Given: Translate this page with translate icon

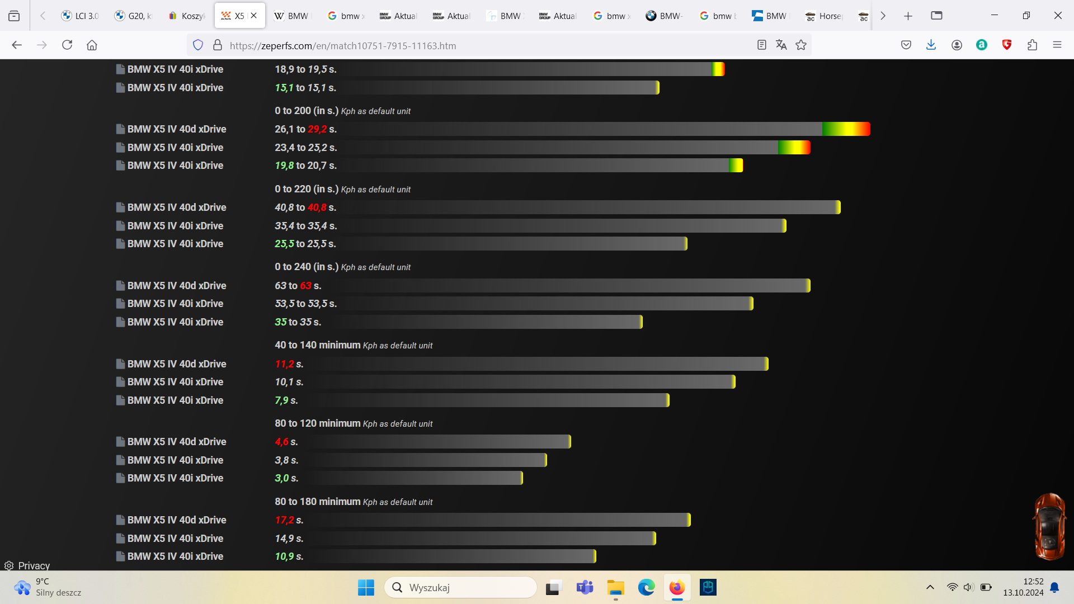Looking at the screenshot, I should tap(781, 45).
